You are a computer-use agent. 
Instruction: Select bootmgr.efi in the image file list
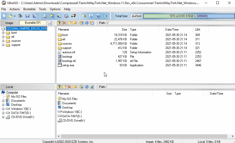(69, 61)
